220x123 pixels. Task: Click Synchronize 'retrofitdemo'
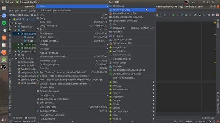click(72, 99)
